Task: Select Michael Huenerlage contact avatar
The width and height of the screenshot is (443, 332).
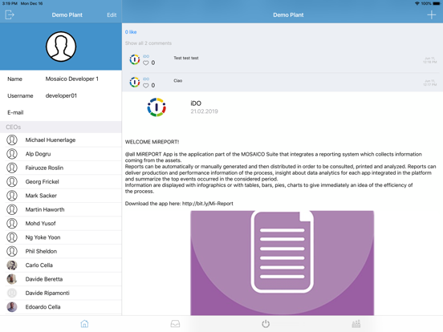Action: click(x=12, y=140)
